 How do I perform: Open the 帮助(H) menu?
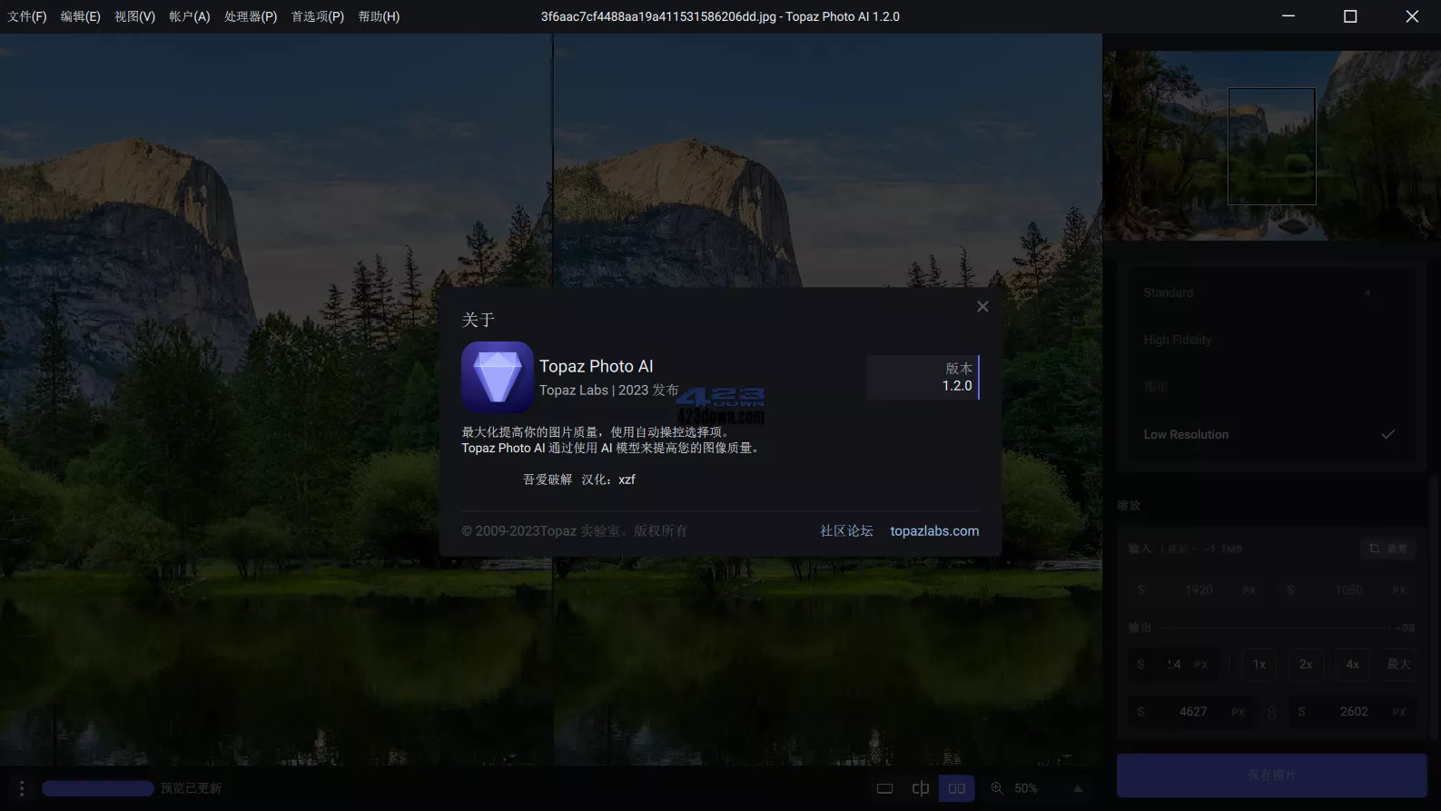(379, 16)
